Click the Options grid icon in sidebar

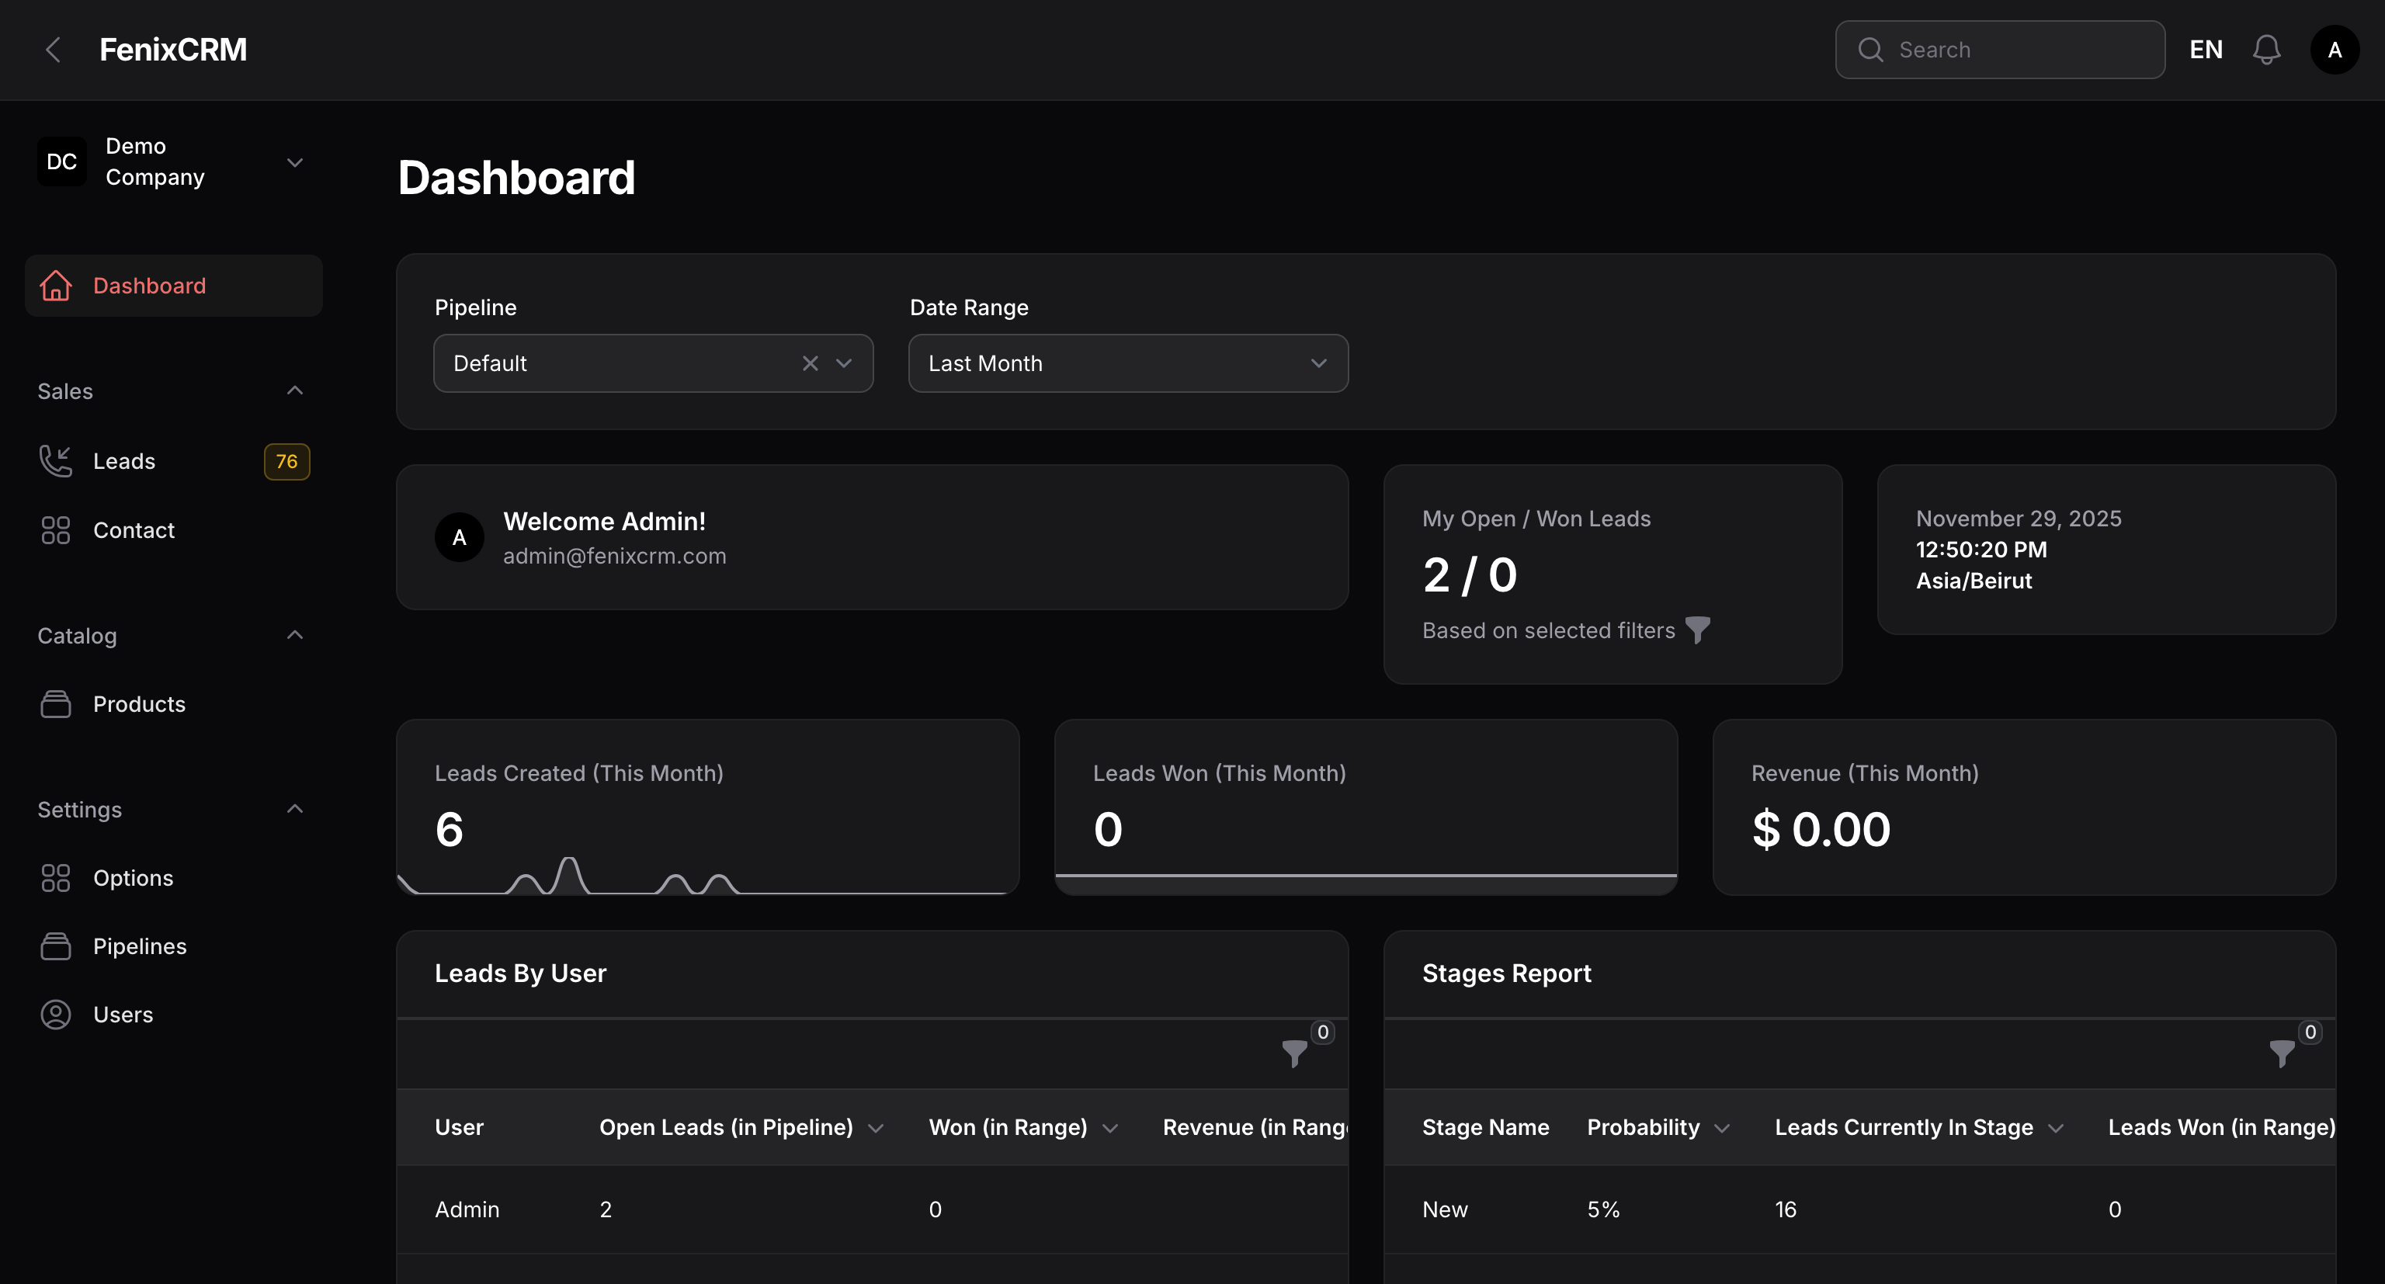[56, 877]
